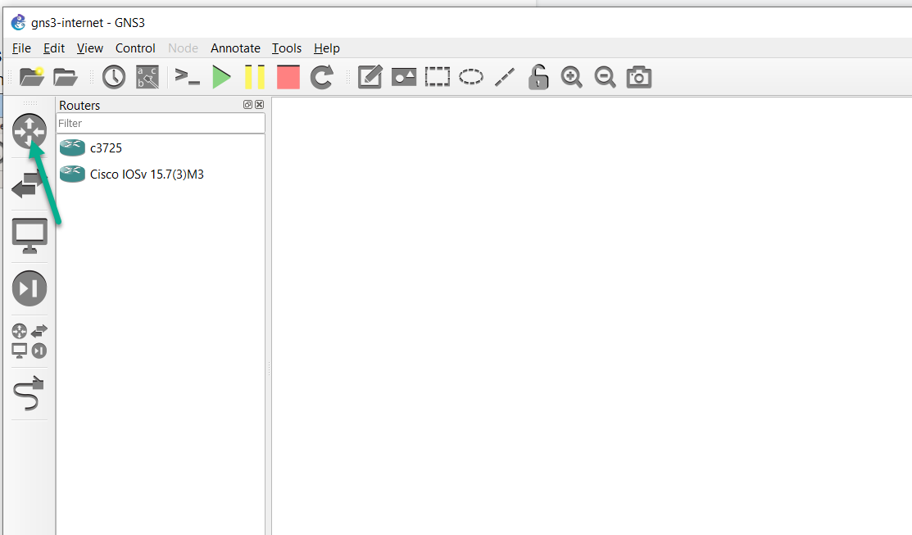The image size is (912, 535).
Task: Click the New blank project icon
Action: tap(31, 77)
